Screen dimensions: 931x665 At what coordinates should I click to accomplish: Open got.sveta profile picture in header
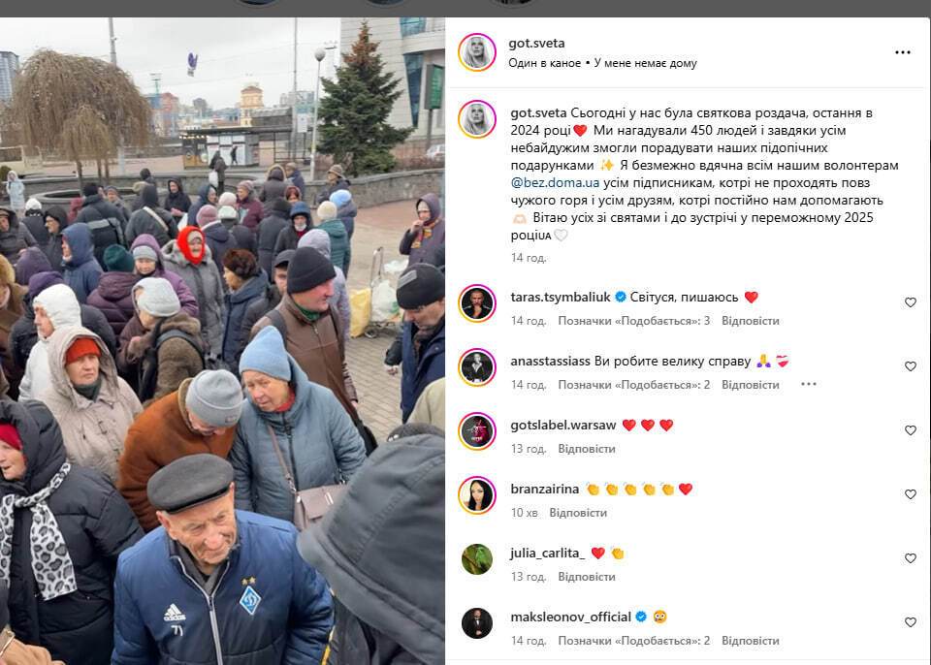477,52
